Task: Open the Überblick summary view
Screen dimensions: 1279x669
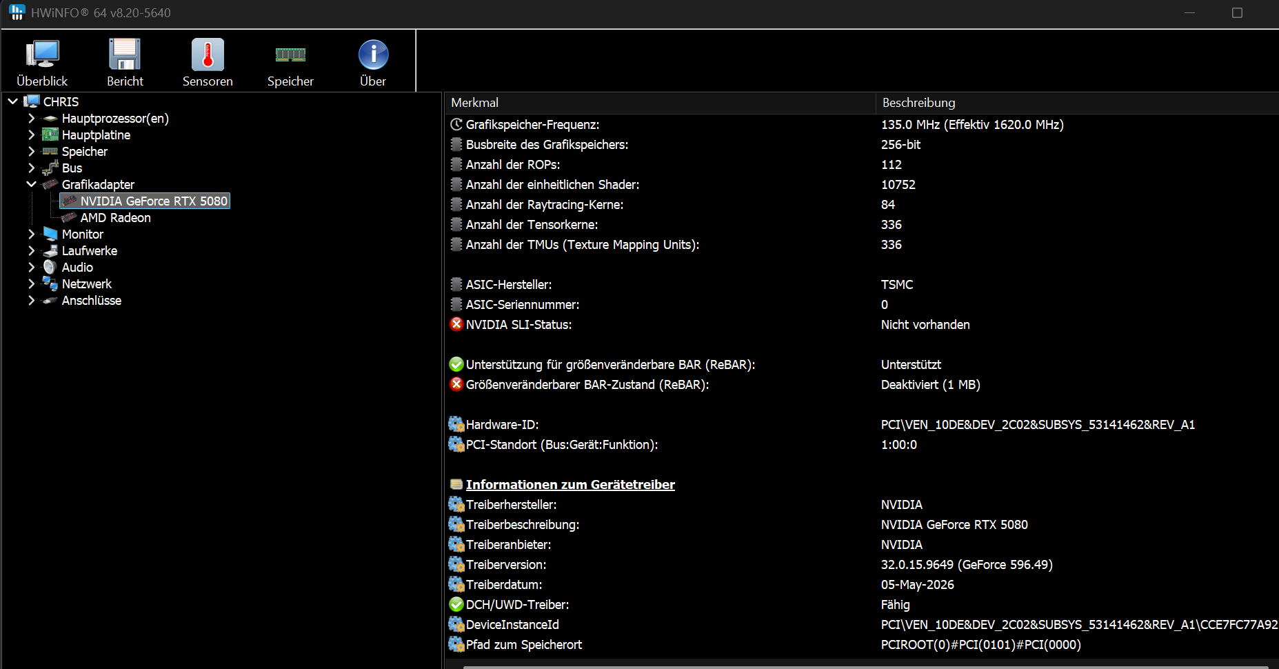Action: pos(42,63)
